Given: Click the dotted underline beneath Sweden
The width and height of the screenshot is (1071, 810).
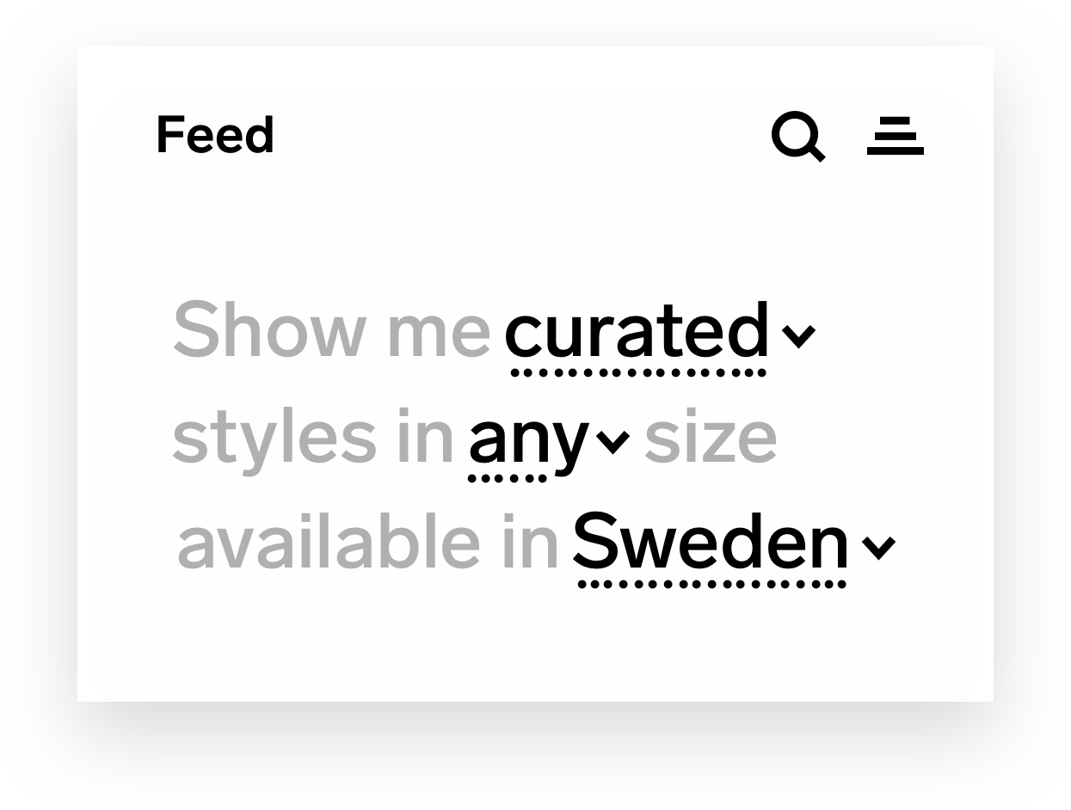Looking at the screenshot, I should pos(711,585).
